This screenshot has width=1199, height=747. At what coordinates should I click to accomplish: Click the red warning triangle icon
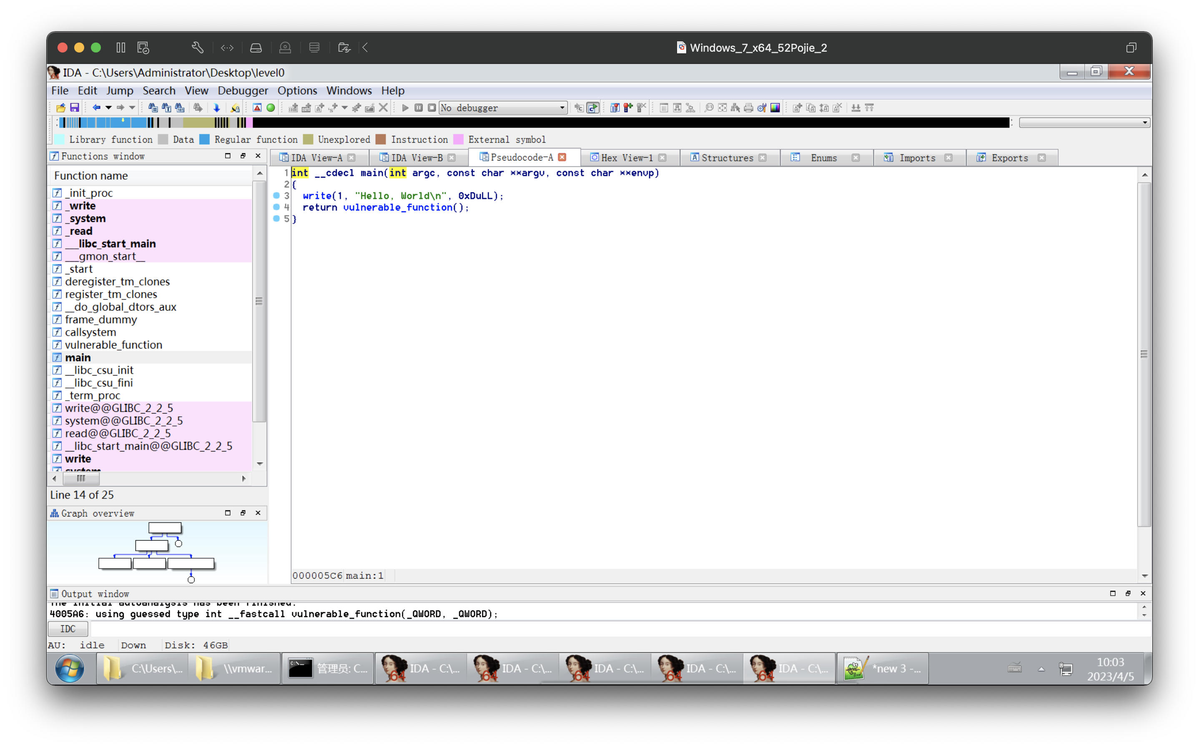coord(257,108)
